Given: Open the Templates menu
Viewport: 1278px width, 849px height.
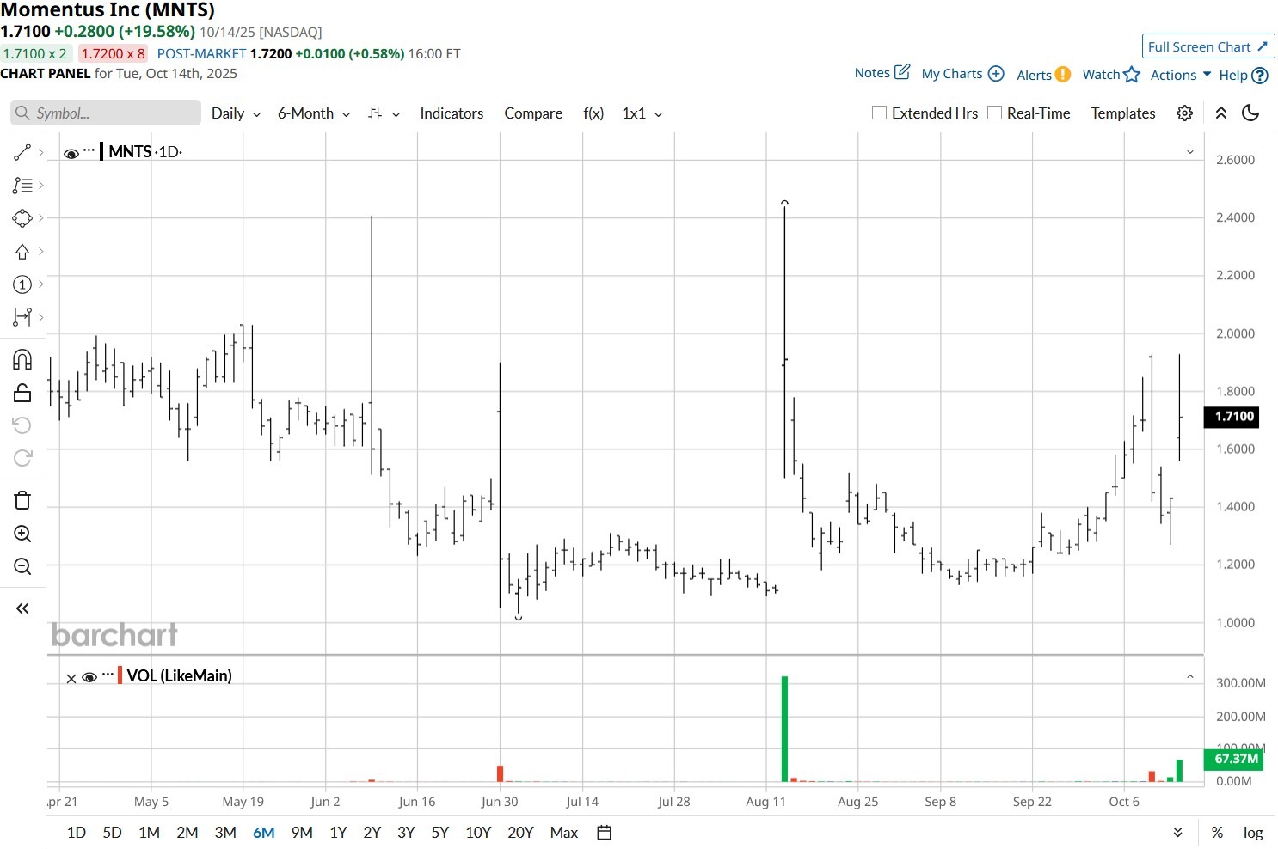Looking at the screenshot, I should [1122, 113].
